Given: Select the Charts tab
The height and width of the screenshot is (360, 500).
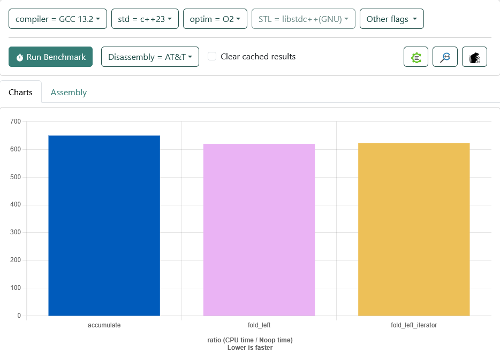Looking at the screenshot, I should click(x=21, y=92).
